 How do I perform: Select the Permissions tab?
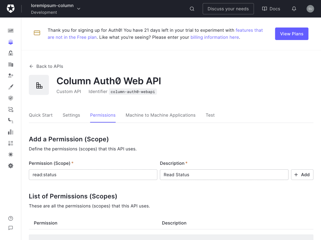point(103,115)
